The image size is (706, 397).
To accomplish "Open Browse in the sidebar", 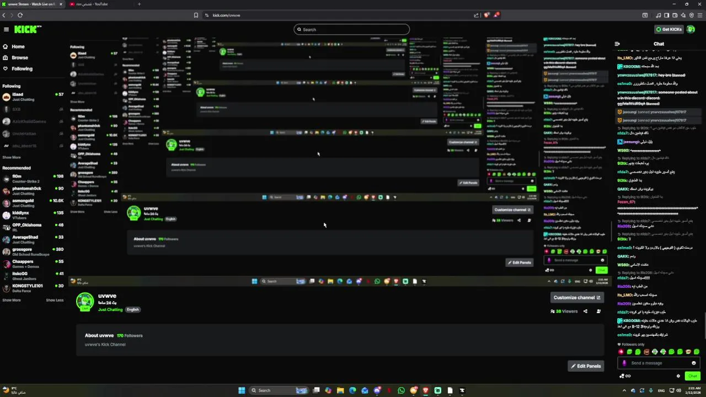I will point(15,57).
